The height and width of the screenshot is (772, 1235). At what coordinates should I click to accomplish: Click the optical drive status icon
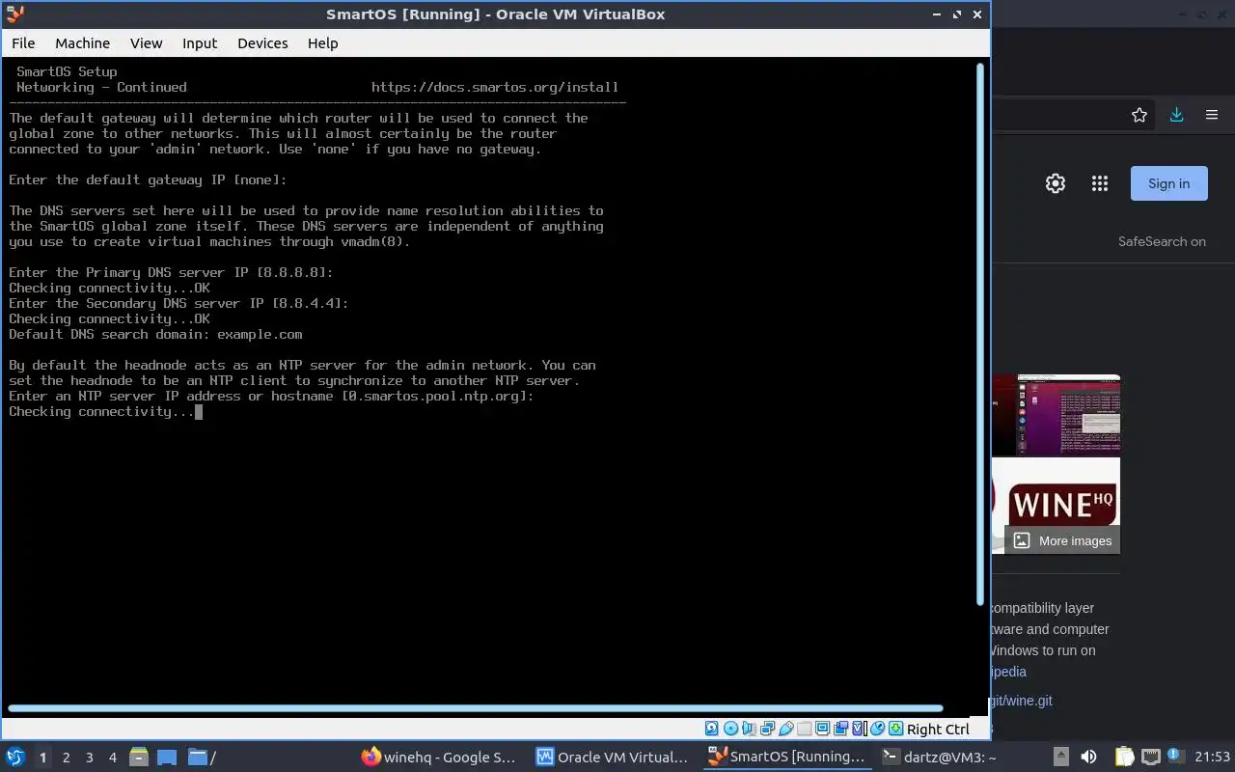(730, 729)
